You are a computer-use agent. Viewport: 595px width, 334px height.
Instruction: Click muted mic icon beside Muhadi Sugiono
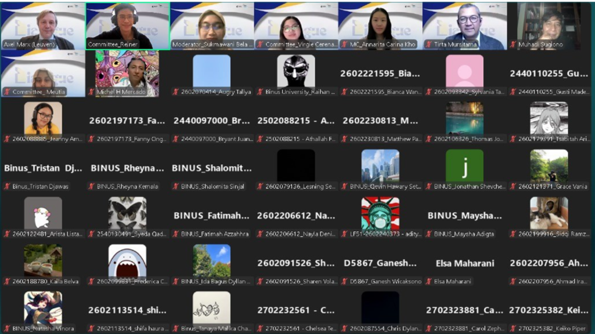pyautogui.click(x=514, y=44)
